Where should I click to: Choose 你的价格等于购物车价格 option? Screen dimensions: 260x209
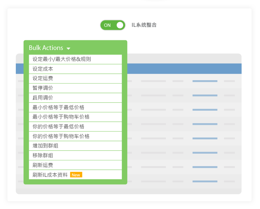point(61,137)
